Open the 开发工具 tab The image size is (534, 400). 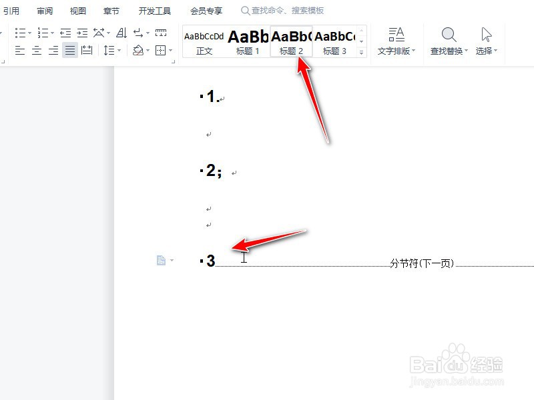[155, 11]
